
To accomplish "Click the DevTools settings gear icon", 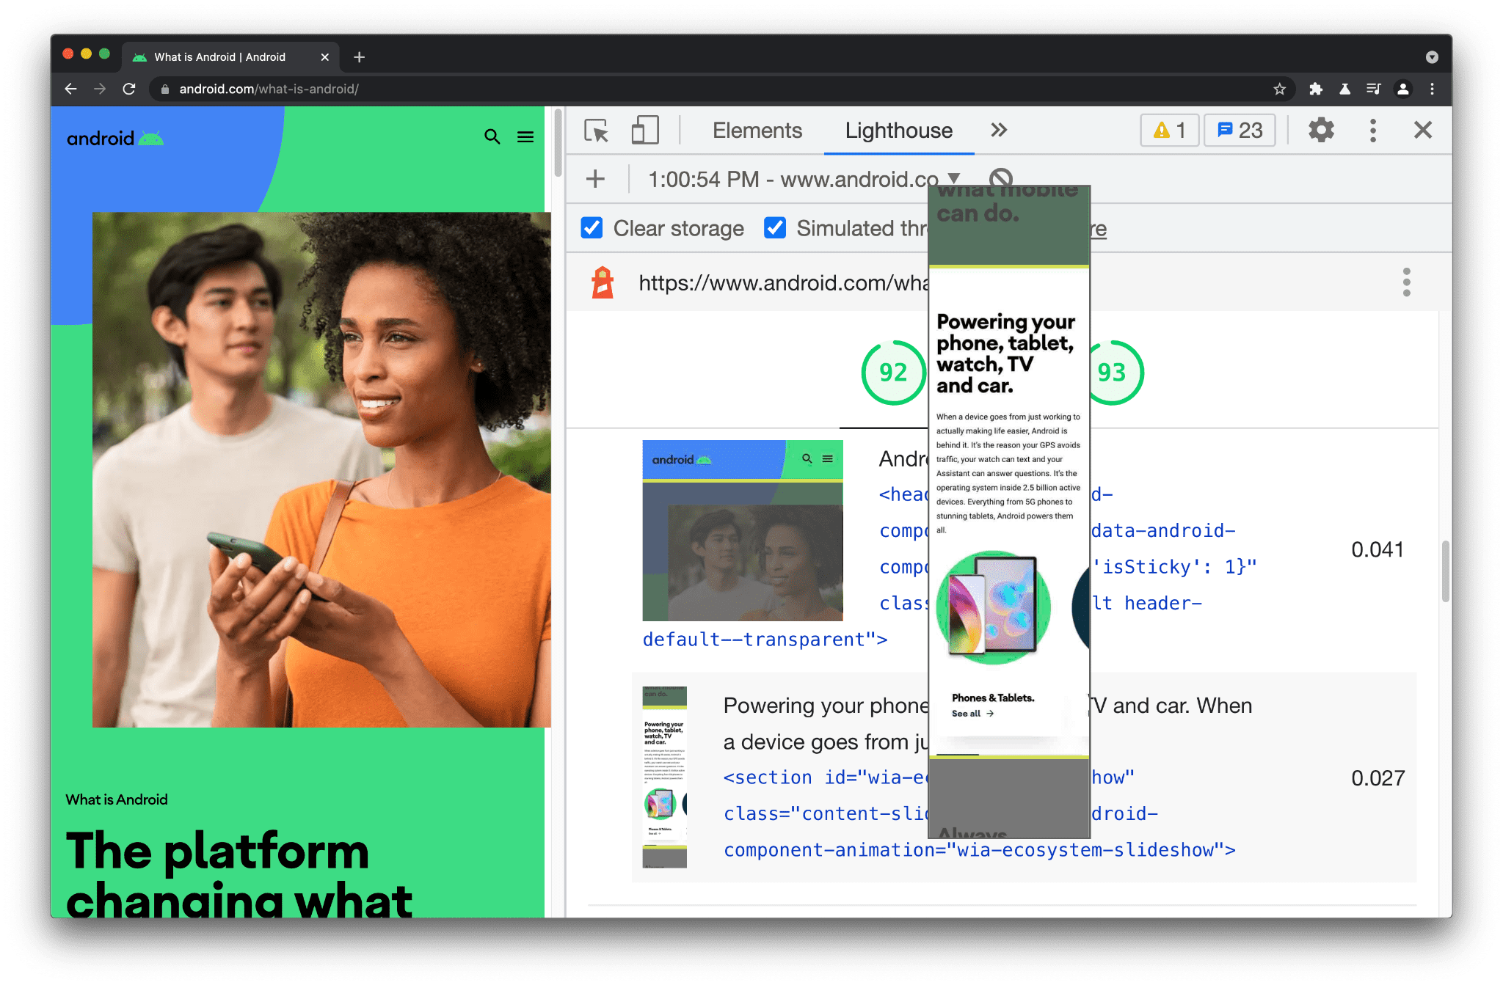I will pyautogui.click(x=1320, y=131).
